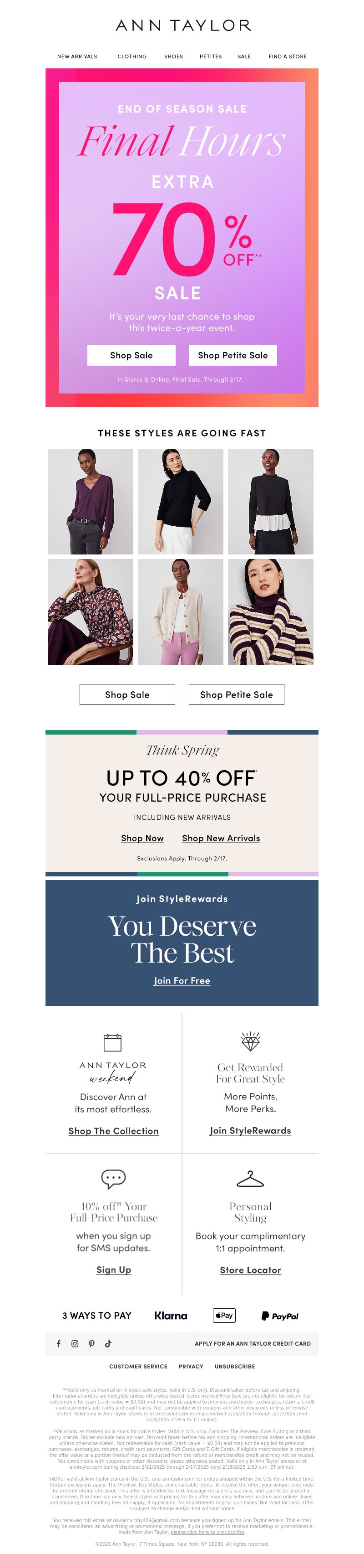The height and width of the screenshot is (1554, 364).
Task: Click the Ann Taylor header logo
Action: [x=183, y=26]
